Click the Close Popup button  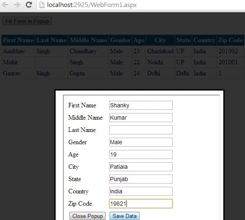click(88, 216)
